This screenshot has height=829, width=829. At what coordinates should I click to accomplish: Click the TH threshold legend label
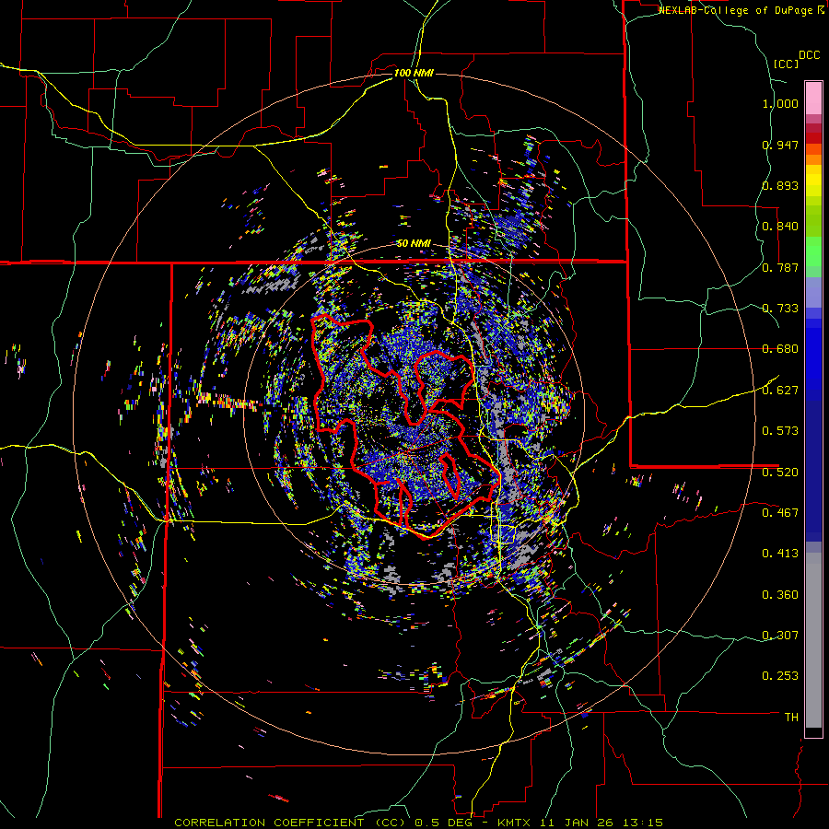pos(791,717)
